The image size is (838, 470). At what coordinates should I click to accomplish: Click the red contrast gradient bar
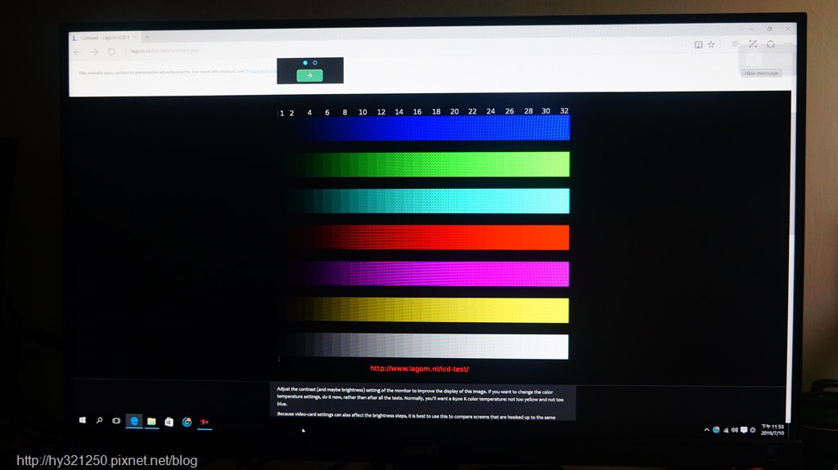426,237
